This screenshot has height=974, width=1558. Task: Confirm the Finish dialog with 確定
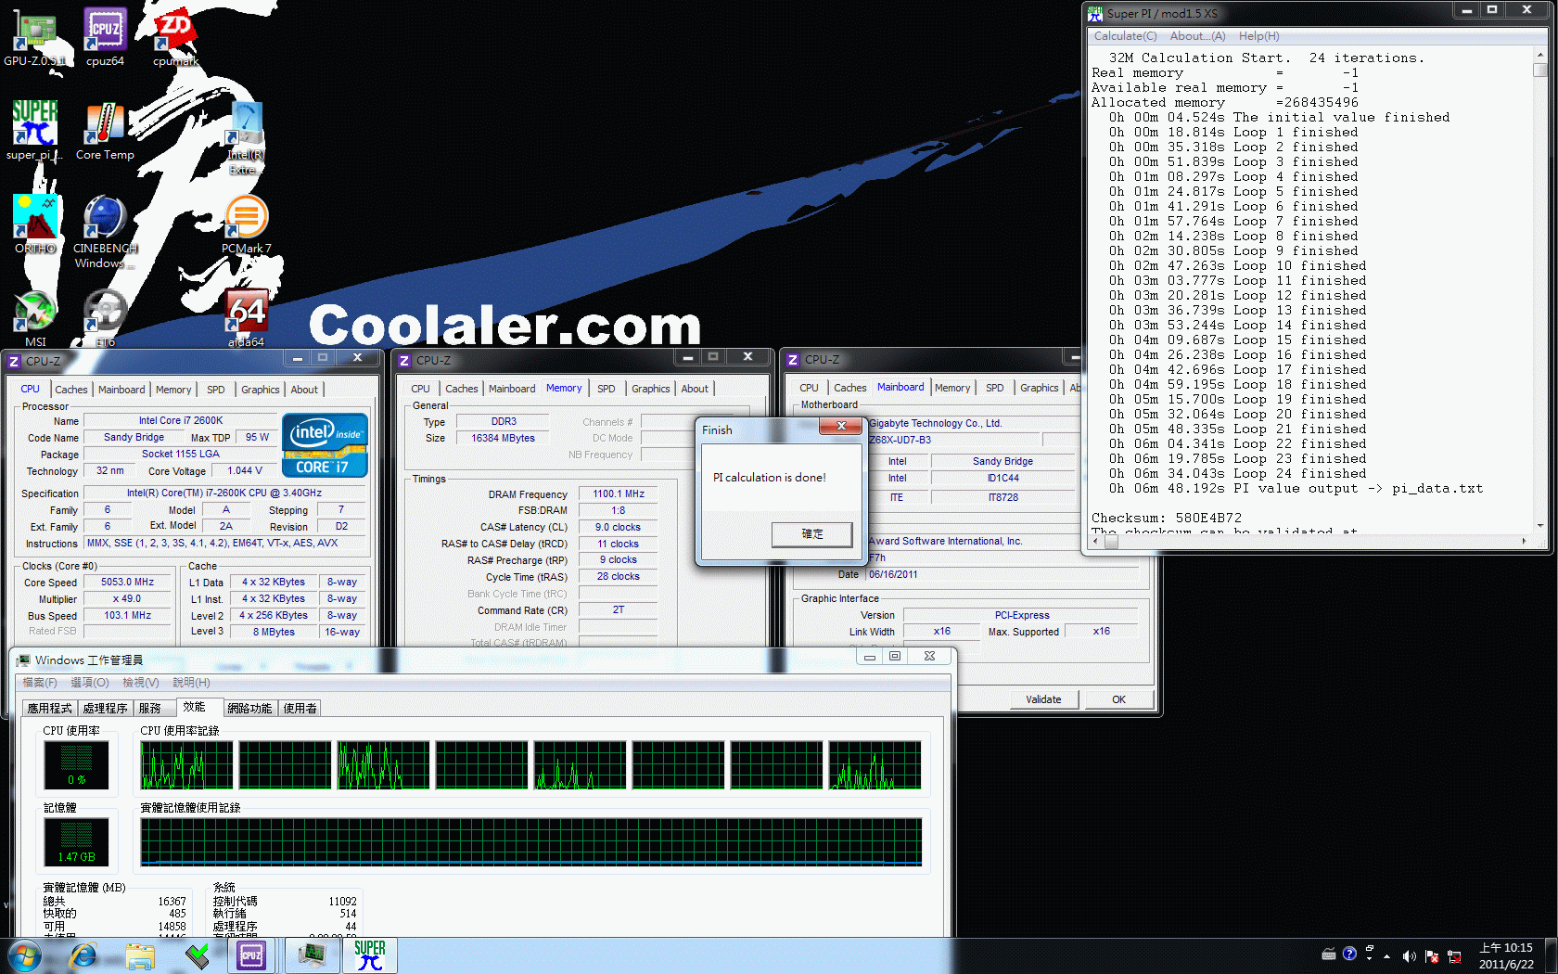point(811,534)
